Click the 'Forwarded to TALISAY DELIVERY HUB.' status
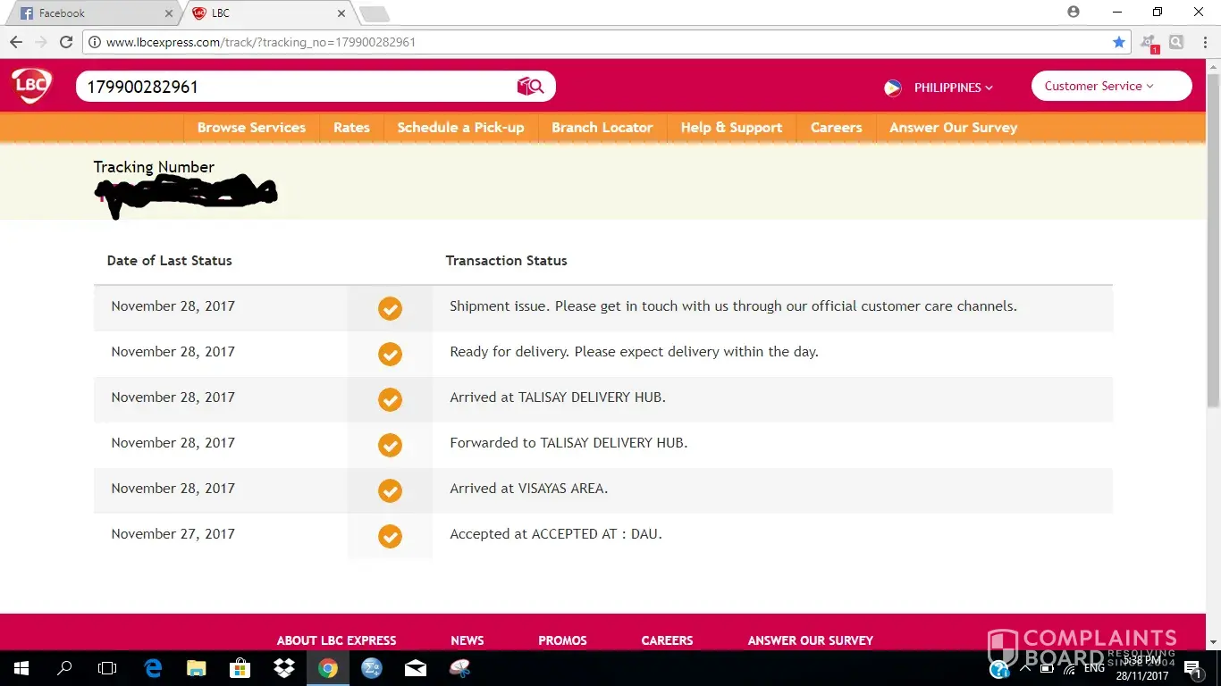This screenshot has height=686, width=1221. 568,443
